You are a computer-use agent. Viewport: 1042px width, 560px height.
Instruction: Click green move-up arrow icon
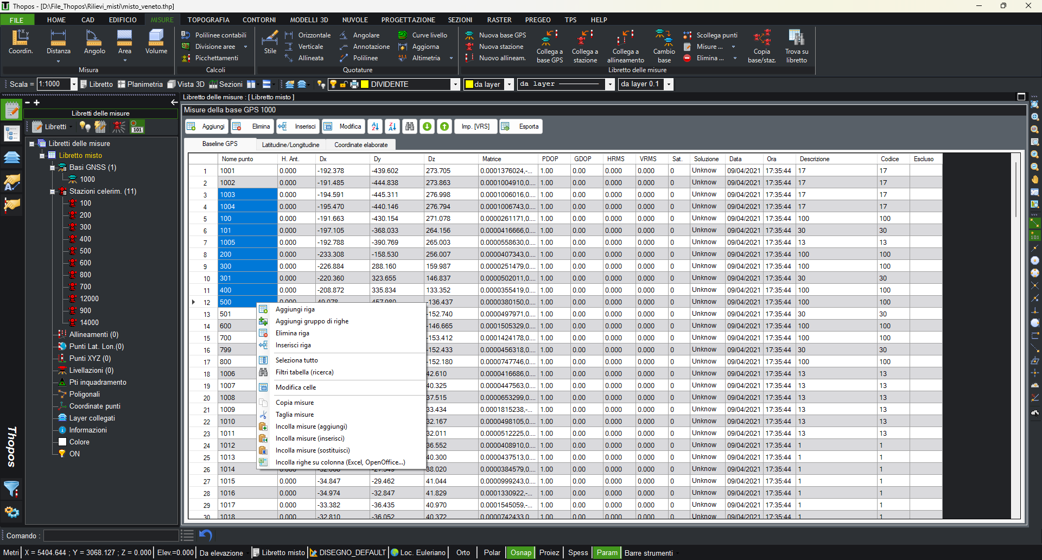pyautogui.click(x=444, y=126)
